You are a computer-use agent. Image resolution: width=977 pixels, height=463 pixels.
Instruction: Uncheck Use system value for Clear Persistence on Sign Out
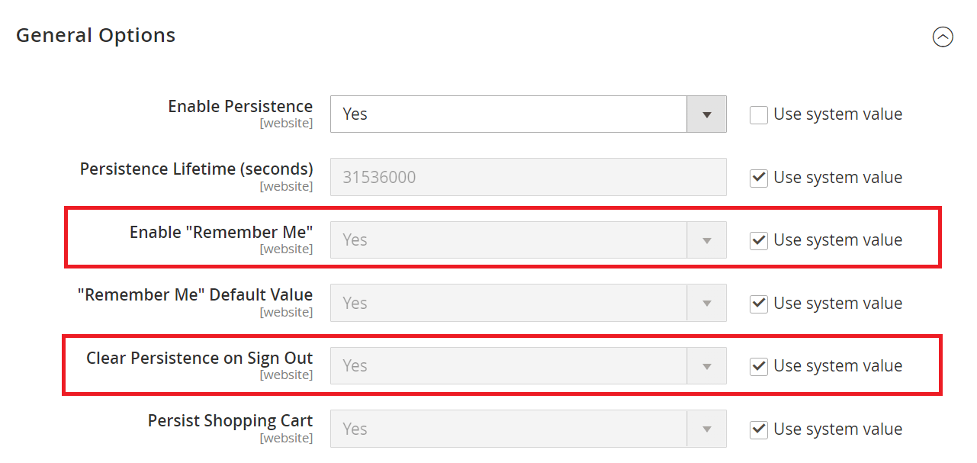point(759,366)
